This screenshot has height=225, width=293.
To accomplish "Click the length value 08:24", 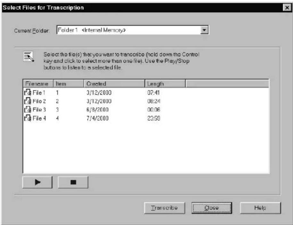I will pyautogui.click(x=154, y=101).
